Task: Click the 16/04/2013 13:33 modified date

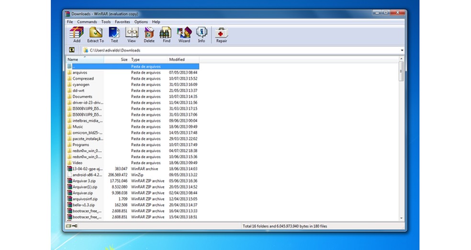Action: point(183,211)
